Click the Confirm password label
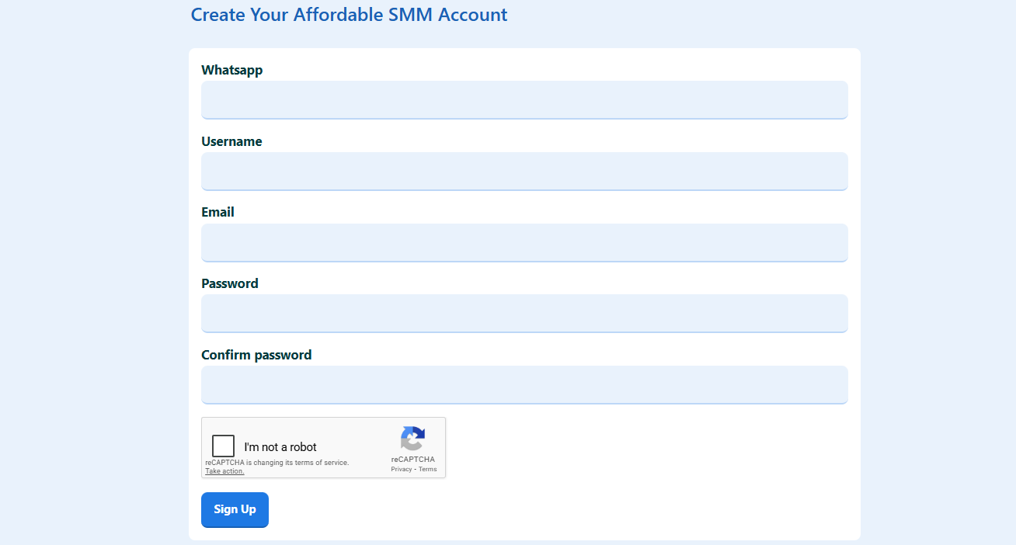 tap(256, 355)
